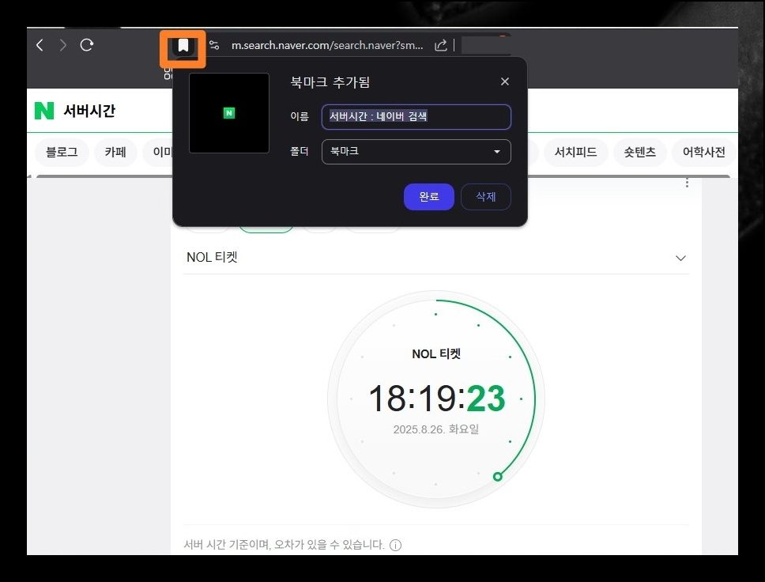The width and height of the screenshot is (765, 582).
Task: Click the share icon in address bar
Action: click(440, 45)
